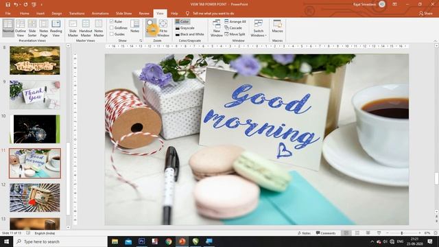
Task: Check spelling via status bar icon
Action: coord(28,233)
